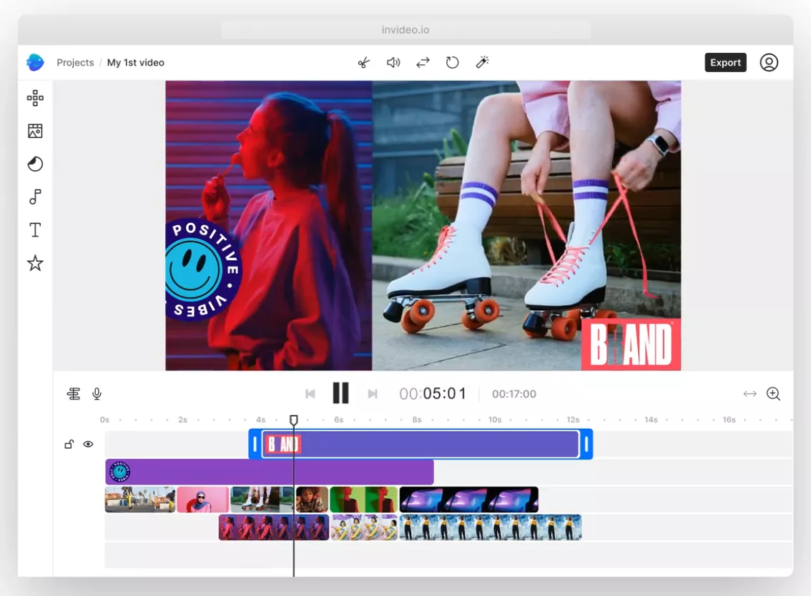Select the Text tool in sidebar

pyautogui.click(x=35, y=230)
